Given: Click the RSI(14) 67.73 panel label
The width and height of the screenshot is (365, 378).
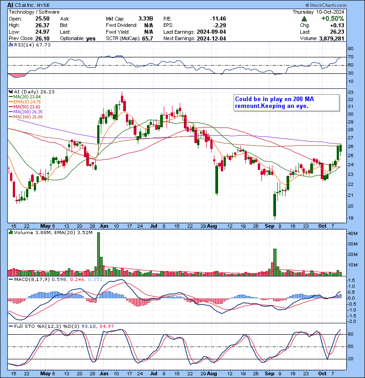Looking at the screenshot, I should click(32, 45).
